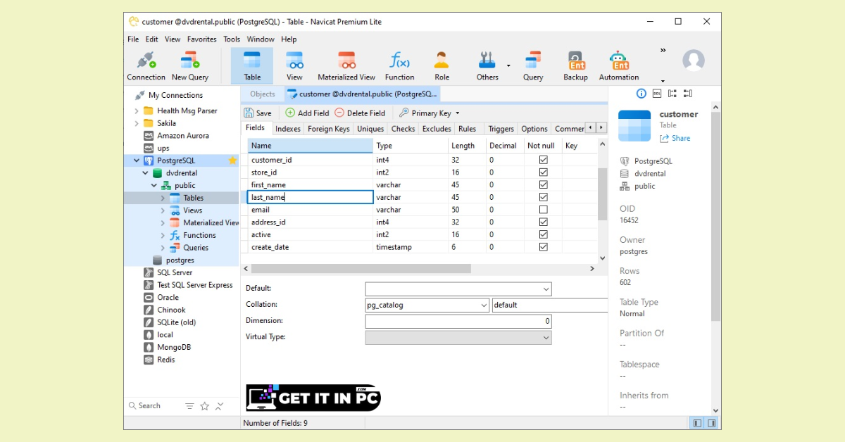Screen dimensions: 845x442
Task: Select the Function toolbar icon
Action: pyautogui.click(x=399, y=66)
